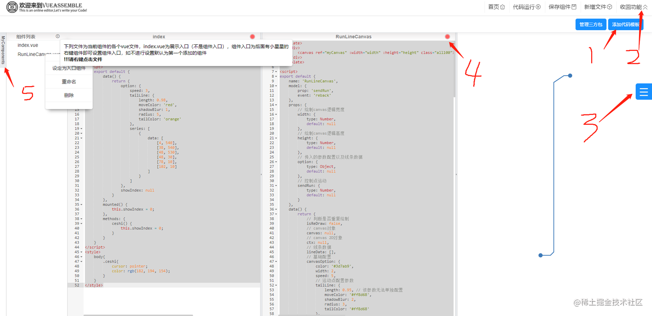Fold line 19 series in index editor
Image resolution: width=652 pixels, height=316 pixels.
[81, 129]
